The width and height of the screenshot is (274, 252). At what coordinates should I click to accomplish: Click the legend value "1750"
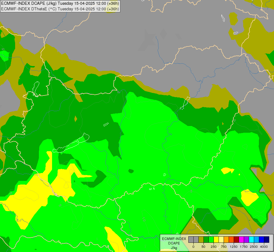coord(244,247)
